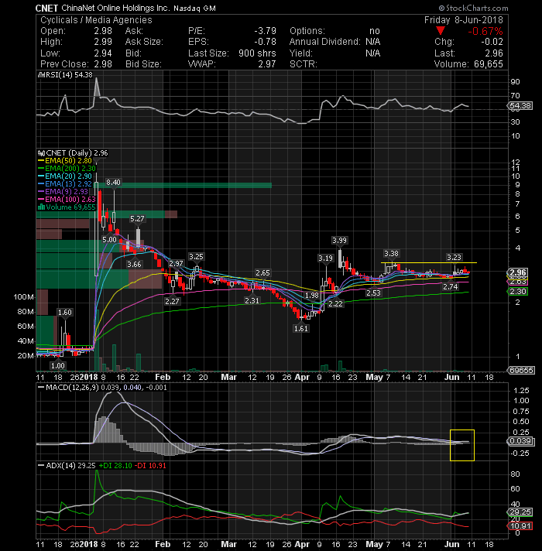
Task: Click the 2.53 price label
Action: [373, 293]
